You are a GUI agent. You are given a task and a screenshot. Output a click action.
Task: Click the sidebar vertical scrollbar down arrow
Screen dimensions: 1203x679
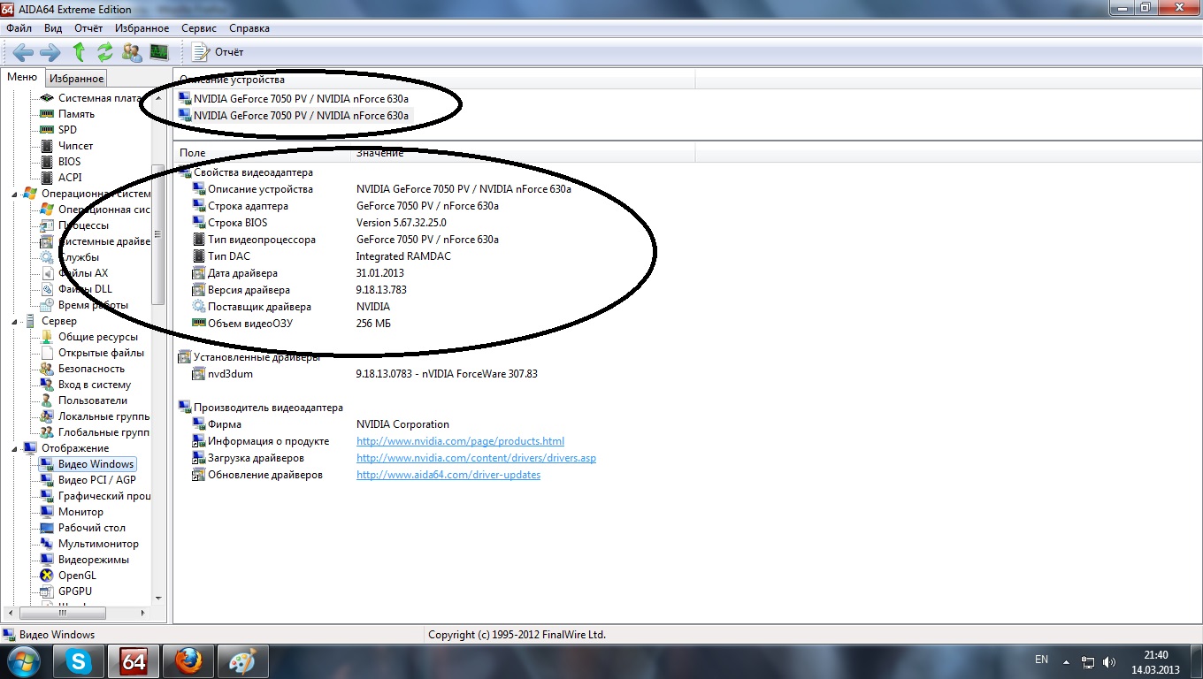click(158, 599)
